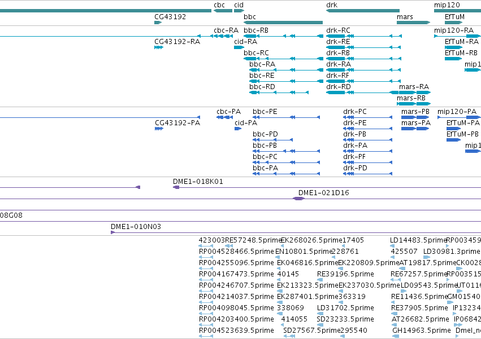Image resolution: width=481 pixels, height=339 pixels.
Task: Click protein drk-PA label
Action: coord(355,145)
